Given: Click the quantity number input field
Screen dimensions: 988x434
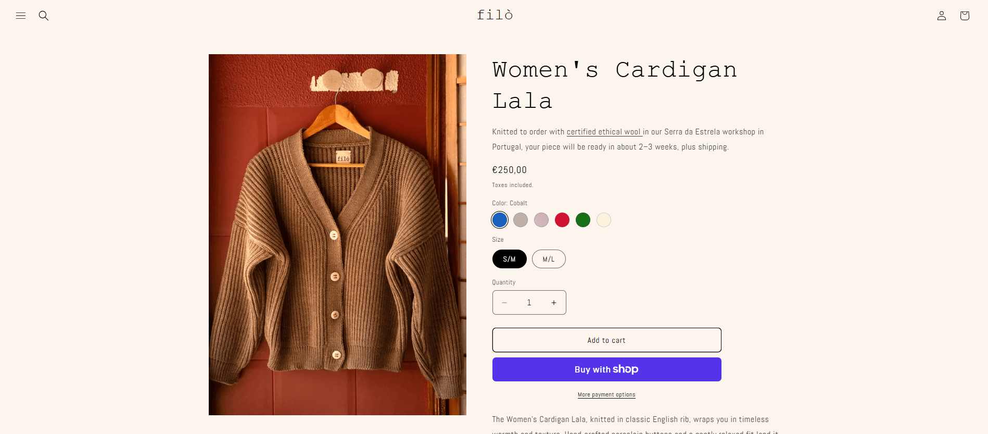Looking at the screenshot, I should 529,303.
